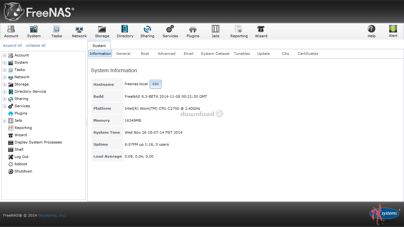Screen dimensions: 404x227
Task: Expand the Storage tree node
Action: (5, 84)
